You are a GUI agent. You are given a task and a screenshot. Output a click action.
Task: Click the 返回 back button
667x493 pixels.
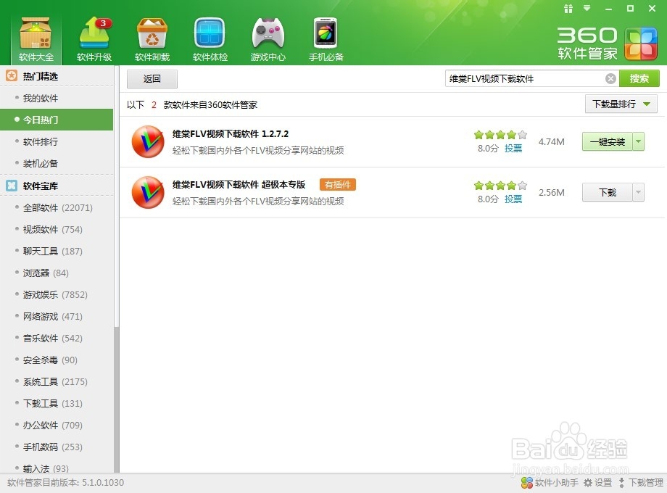[152, 79]
